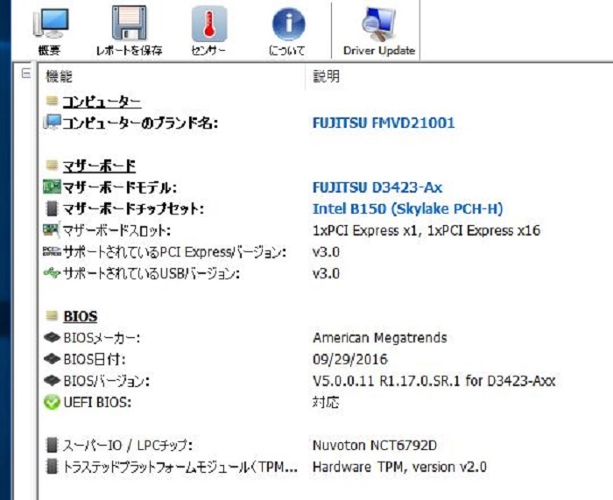Select the コンピューター section heading
Image resolution: width=613 pixels, height=500 pixels.
click(x=102, y=102)
